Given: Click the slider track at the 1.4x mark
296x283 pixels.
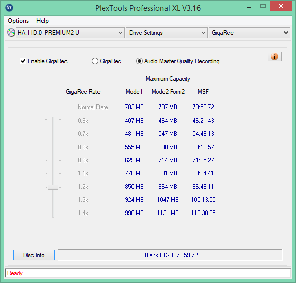Looking at the screenshot, I should click(x=53, y=215).
